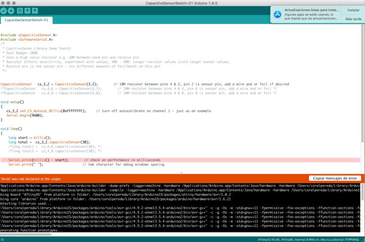Viewport: 365px width, 242px height.
Task: Click the Using core 'arduino' console line
Action: tap(115, 199)
